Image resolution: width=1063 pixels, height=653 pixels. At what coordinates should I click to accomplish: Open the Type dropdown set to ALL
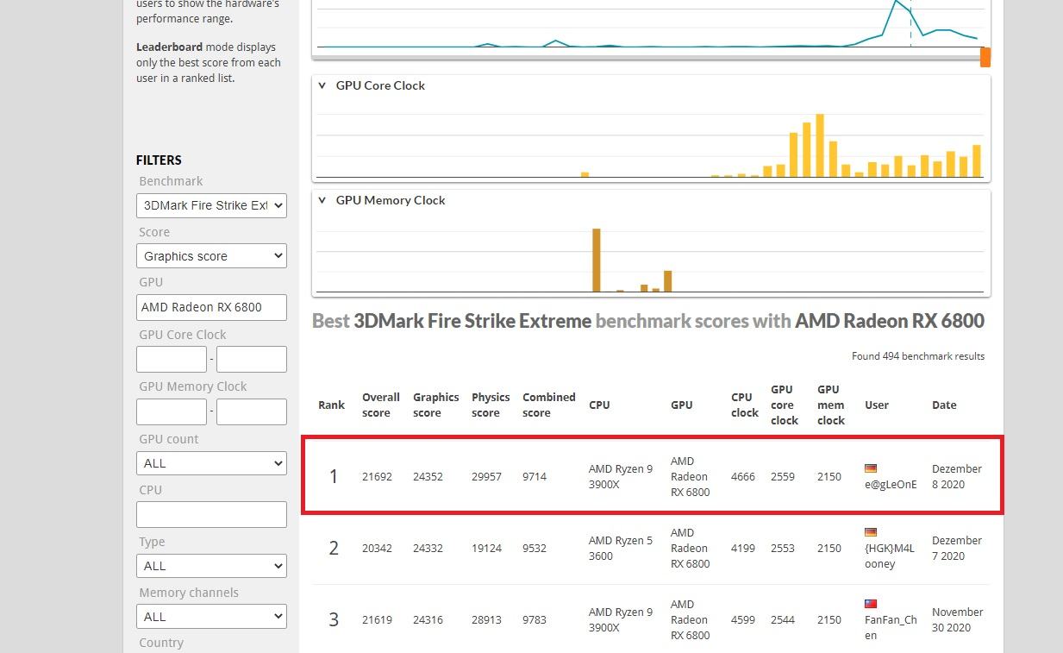click(211, 566)
